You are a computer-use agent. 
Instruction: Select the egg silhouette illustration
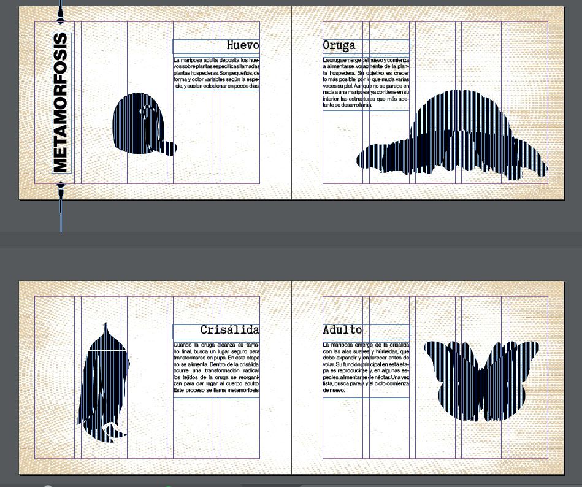144,125
